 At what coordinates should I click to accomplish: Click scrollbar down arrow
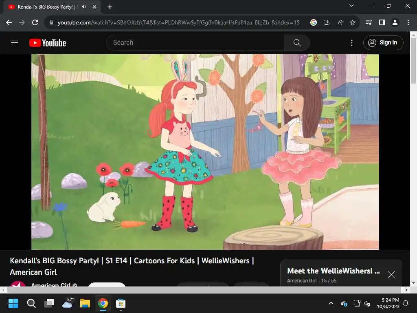coord(414,283)
